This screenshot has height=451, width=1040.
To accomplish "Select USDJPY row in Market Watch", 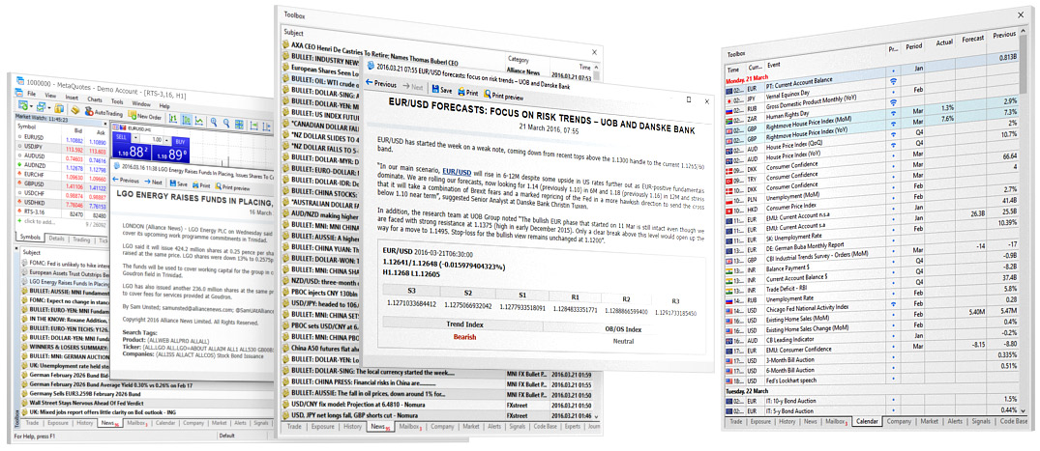I will coord(60,147).
